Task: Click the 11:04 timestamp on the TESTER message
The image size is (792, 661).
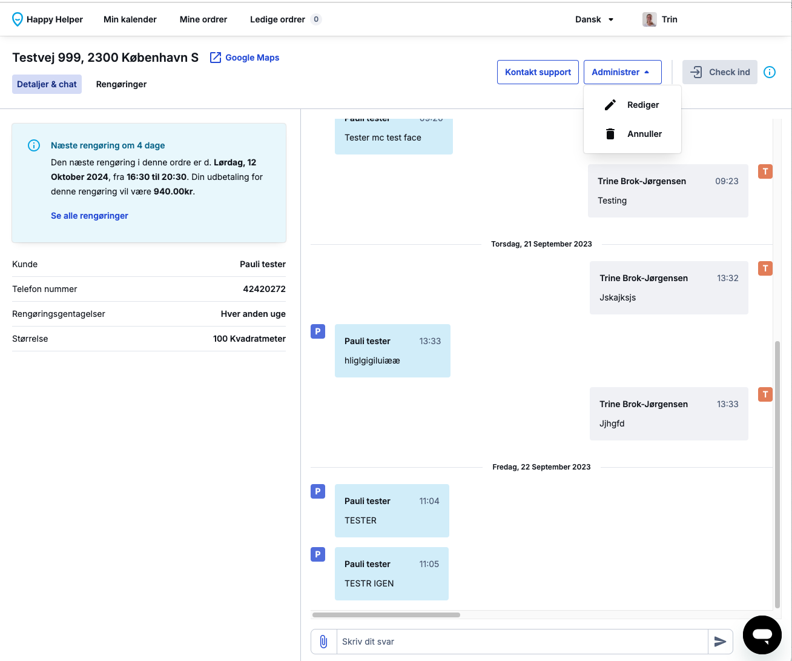Action: [x=429, y=501]
